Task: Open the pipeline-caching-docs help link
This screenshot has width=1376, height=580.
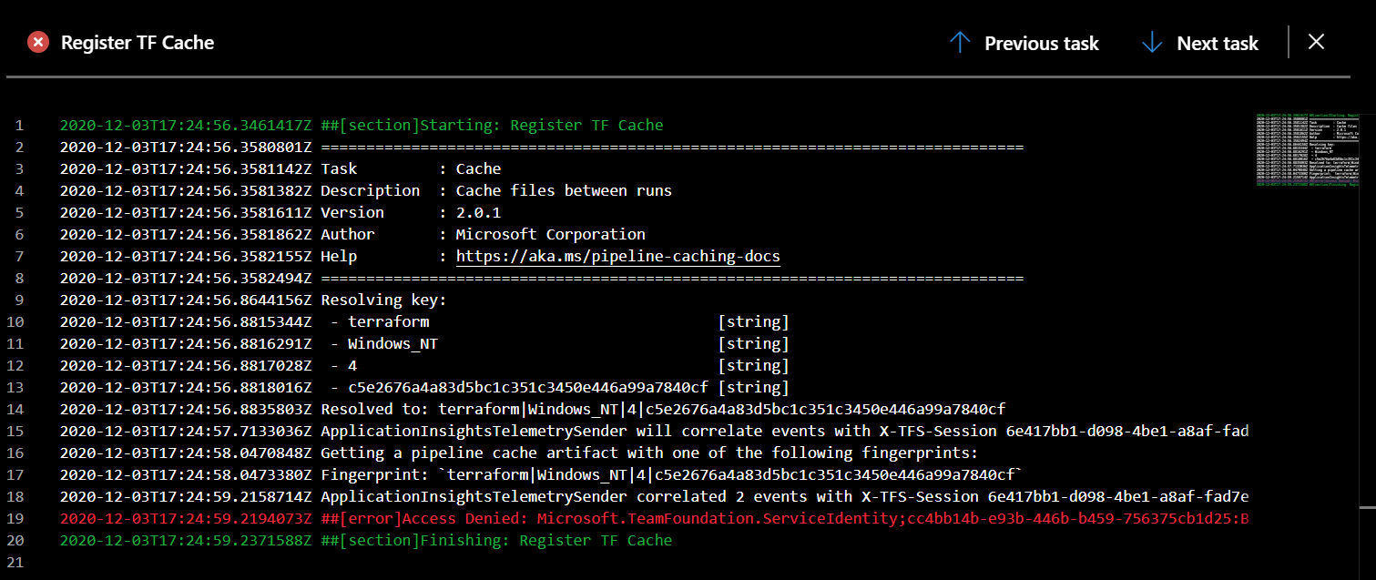Action: [617, 256]
